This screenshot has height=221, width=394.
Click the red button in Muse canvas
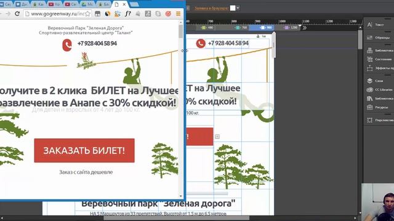tap(199, 136)
